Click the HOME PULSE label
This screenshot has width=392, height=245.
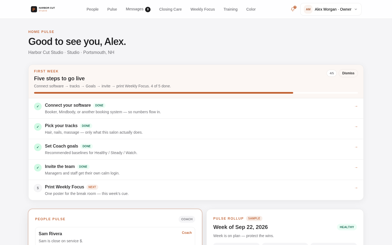click(41, 32)
